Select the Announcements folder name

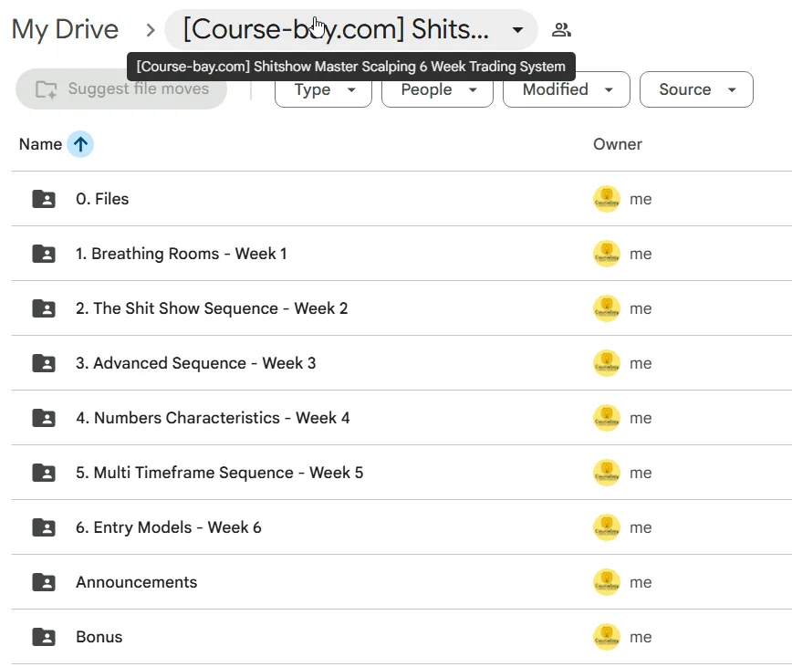pyautogui.click(x=136, y=582)
